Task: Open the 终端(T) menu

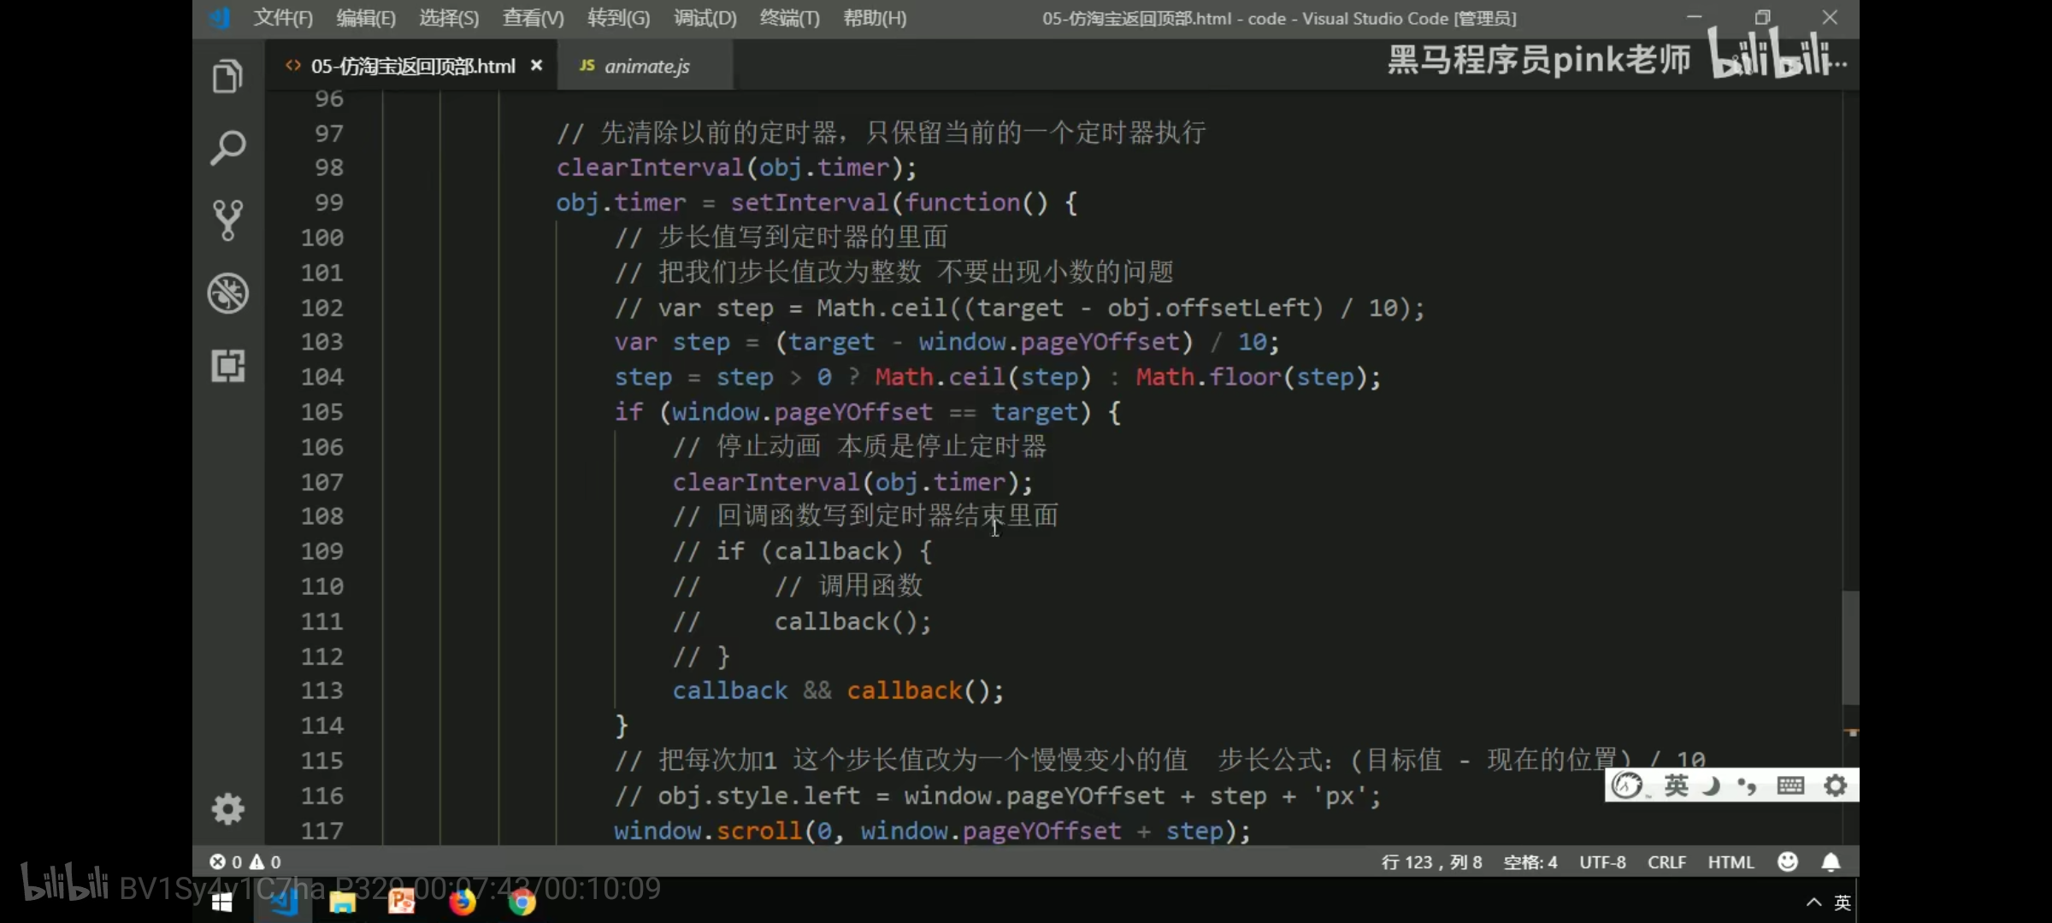Action: [789, 18]
